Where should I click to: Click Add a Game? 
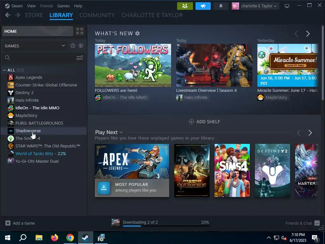pos(20,223)
